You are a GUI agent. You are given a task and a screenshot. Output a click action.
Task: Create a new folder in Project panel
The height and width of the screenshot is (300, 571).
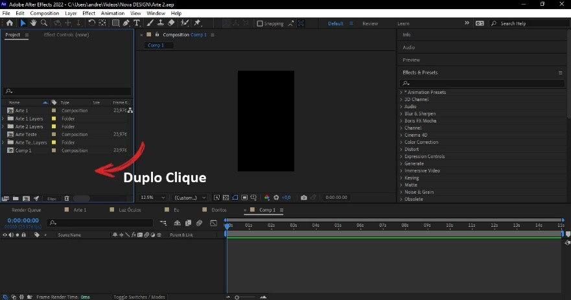(x=16, y=198)
